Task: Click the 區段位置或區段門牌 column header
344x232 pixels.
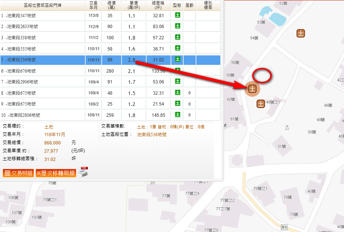Action: tap(43, 5)
